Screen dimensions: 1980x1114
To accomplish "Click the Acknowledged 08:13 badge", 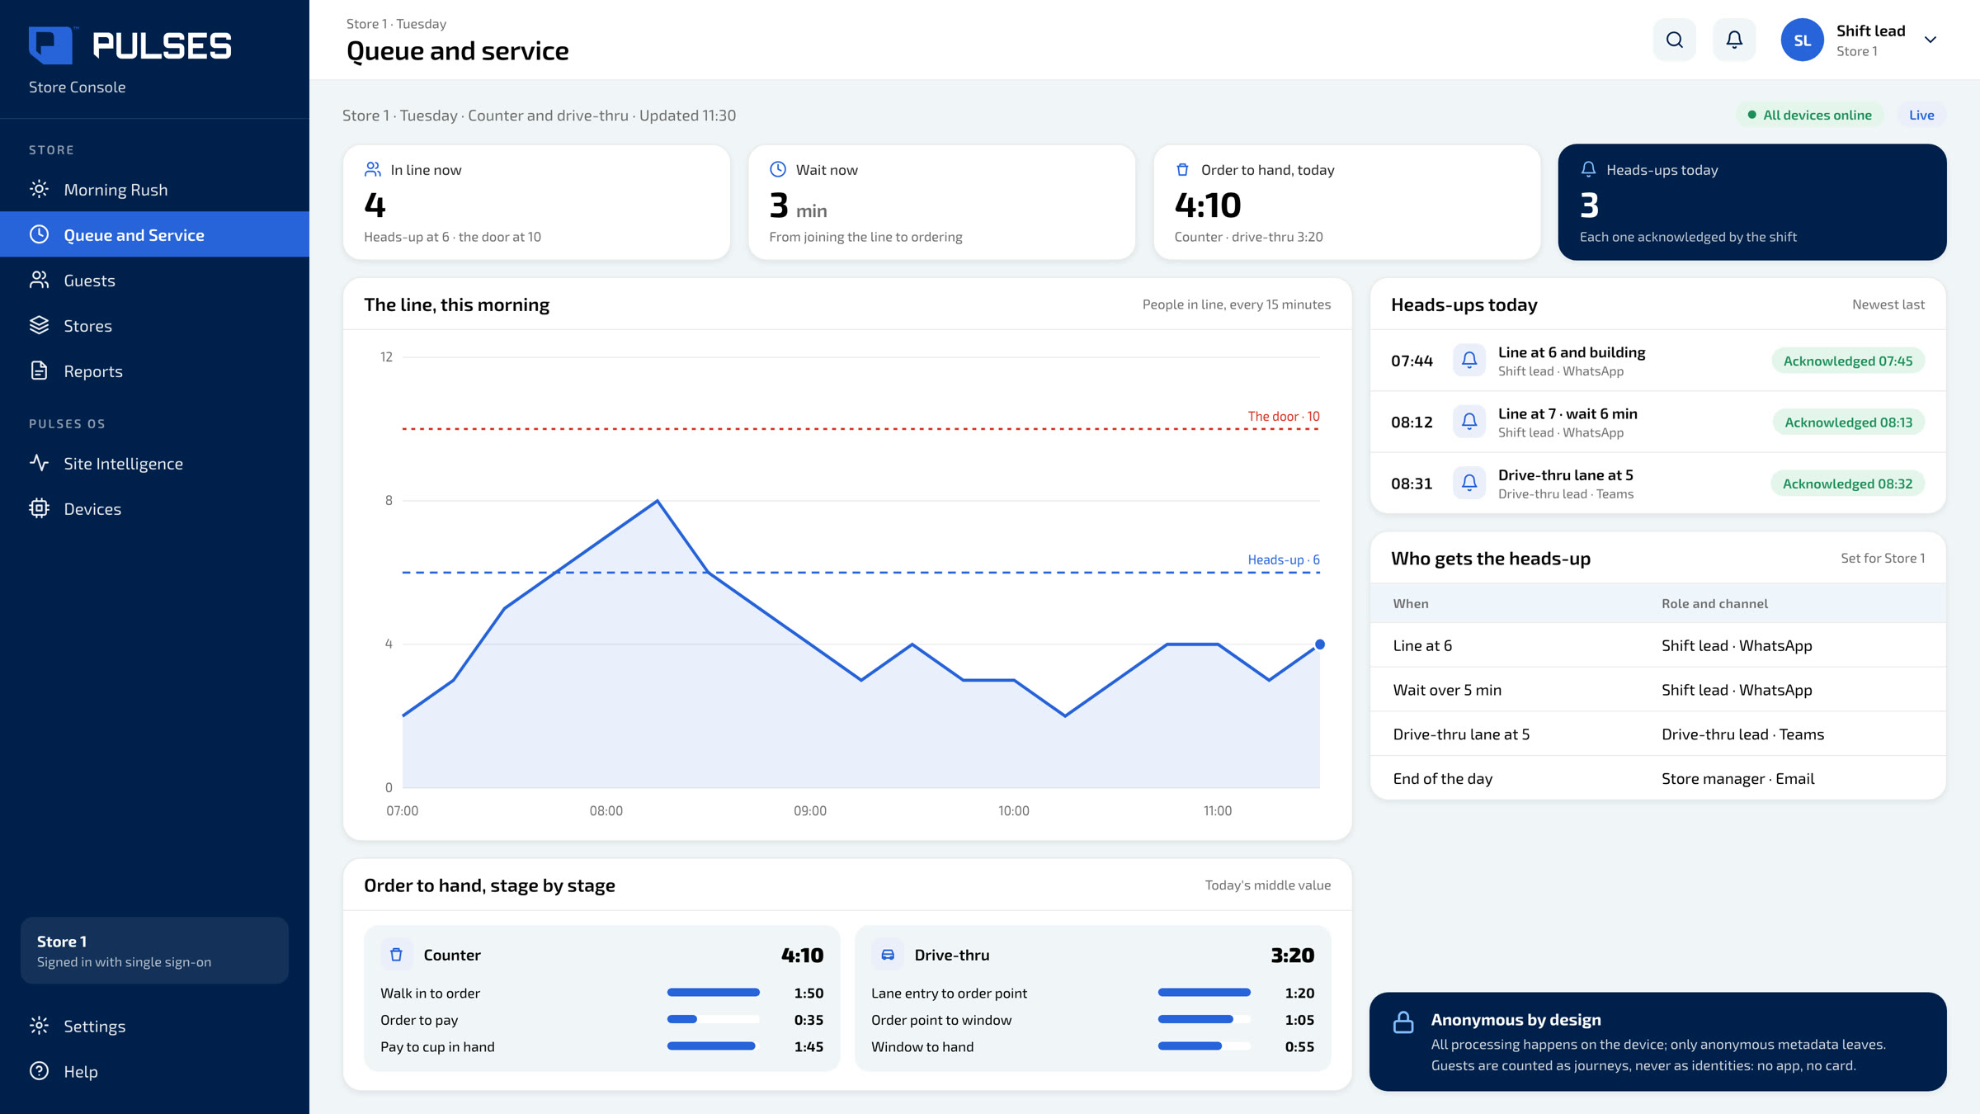I will (x=1848, y=422).
